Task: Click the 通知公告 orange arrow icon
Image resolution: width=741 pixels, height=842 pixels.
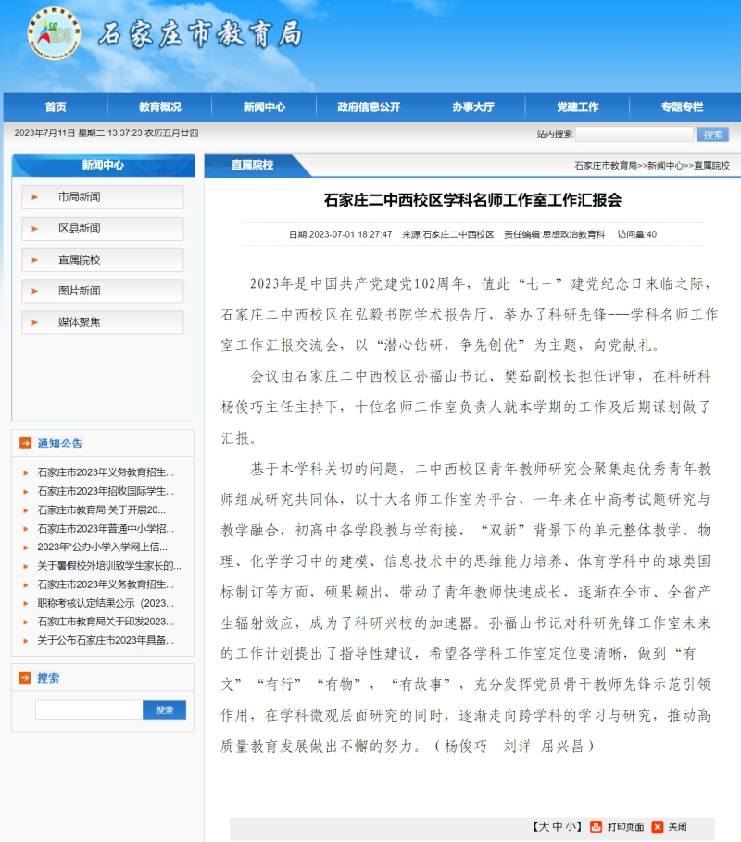Action: click(25, 444)
